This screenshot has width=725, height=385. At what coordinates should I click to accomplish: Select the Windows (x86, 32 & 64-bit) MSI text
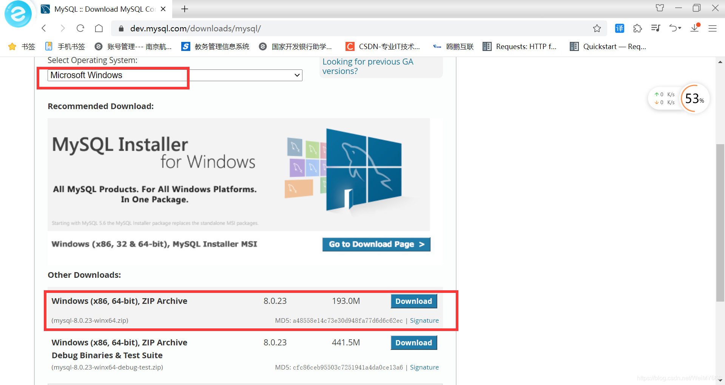coord(154,244)
